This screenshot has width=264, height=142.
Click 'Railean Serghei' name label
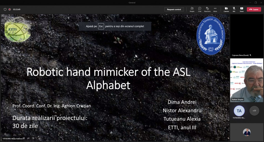coord(237,99)
